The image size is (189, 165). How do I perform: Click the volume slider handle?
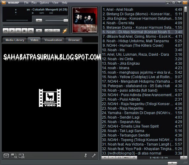click(66, 20)
